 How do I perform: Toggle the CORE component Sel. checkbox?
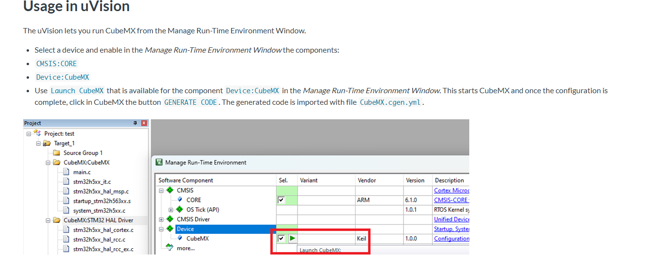(281, 200)
